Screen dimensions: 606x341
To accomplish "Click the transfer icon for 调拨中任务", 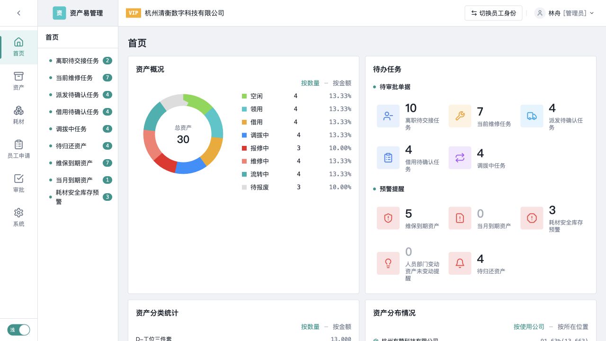I will (x=460, y=158).
